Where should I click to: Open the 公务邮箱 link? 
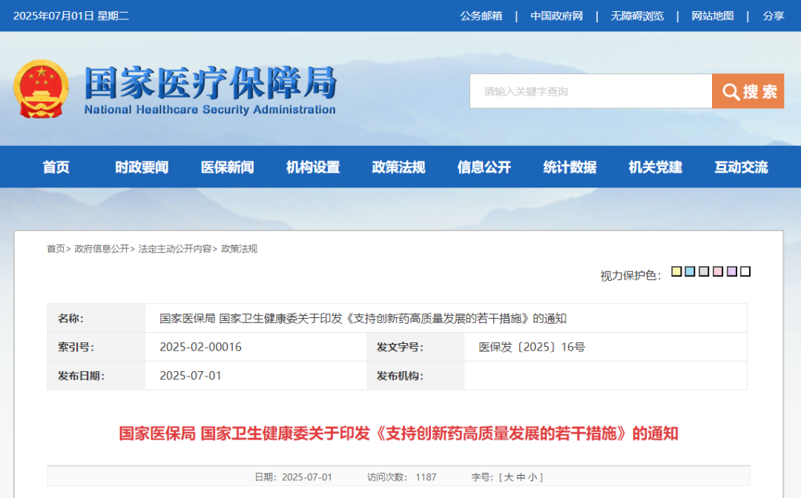481,16
